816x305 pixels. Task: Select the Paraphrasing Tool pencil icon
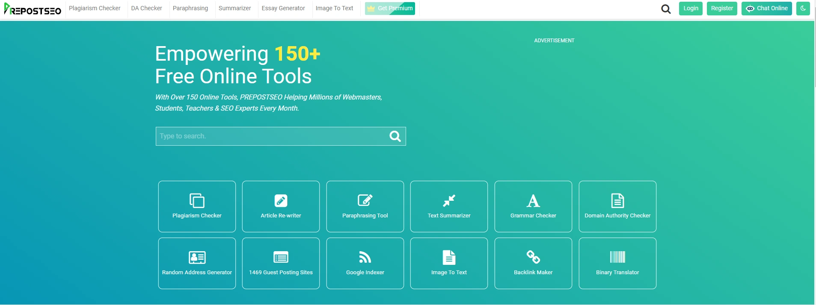click(365, 200)
